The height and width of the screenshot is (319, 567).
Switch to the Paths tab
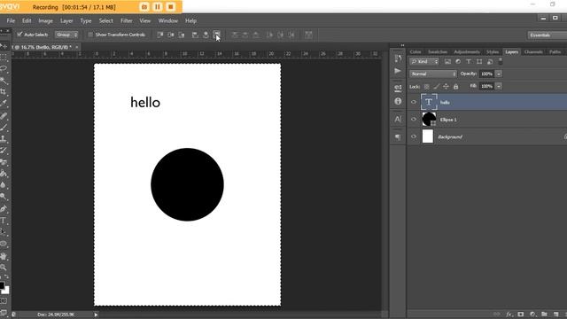pos(555,52)
